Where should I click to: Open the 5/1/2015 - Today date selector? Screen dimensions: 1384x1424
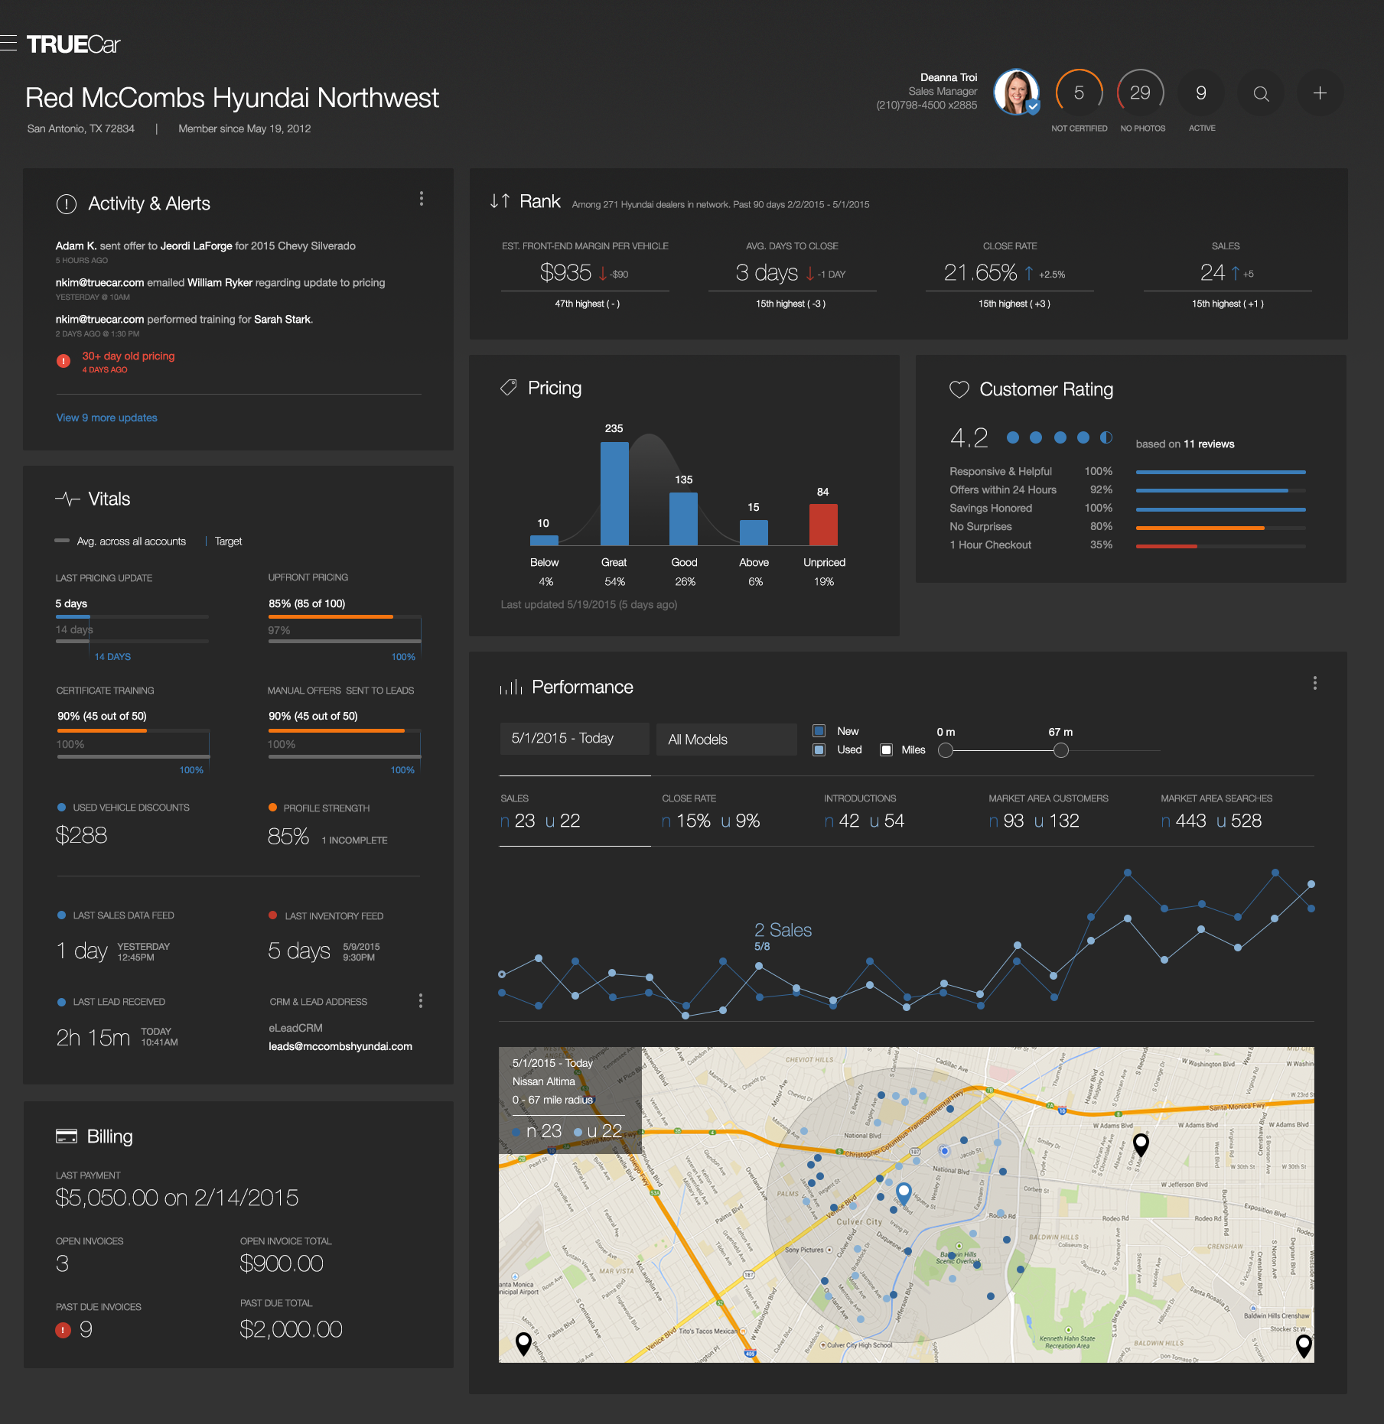pyautogui.click(x=574, y=738)
